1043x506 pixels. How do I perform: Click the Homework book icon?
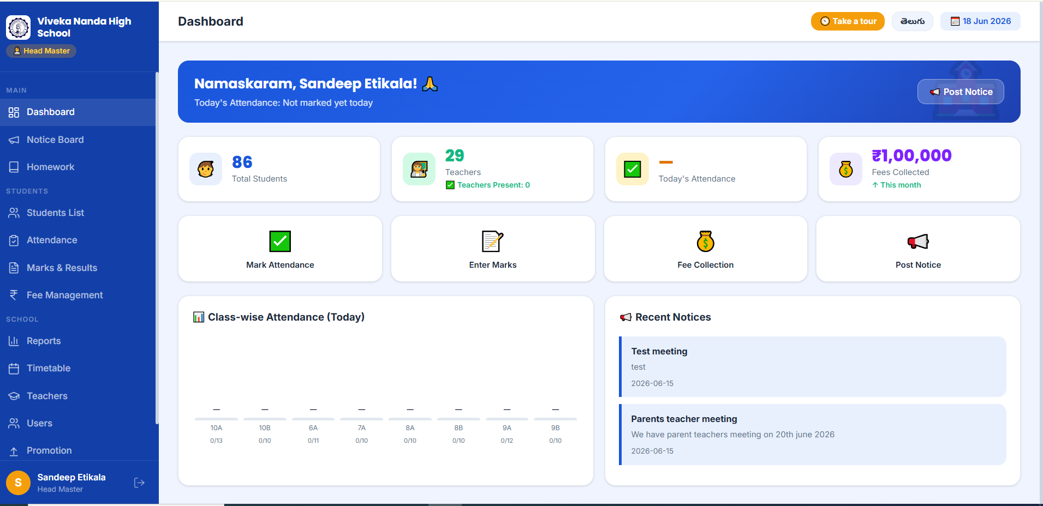(x=14, y=167)
